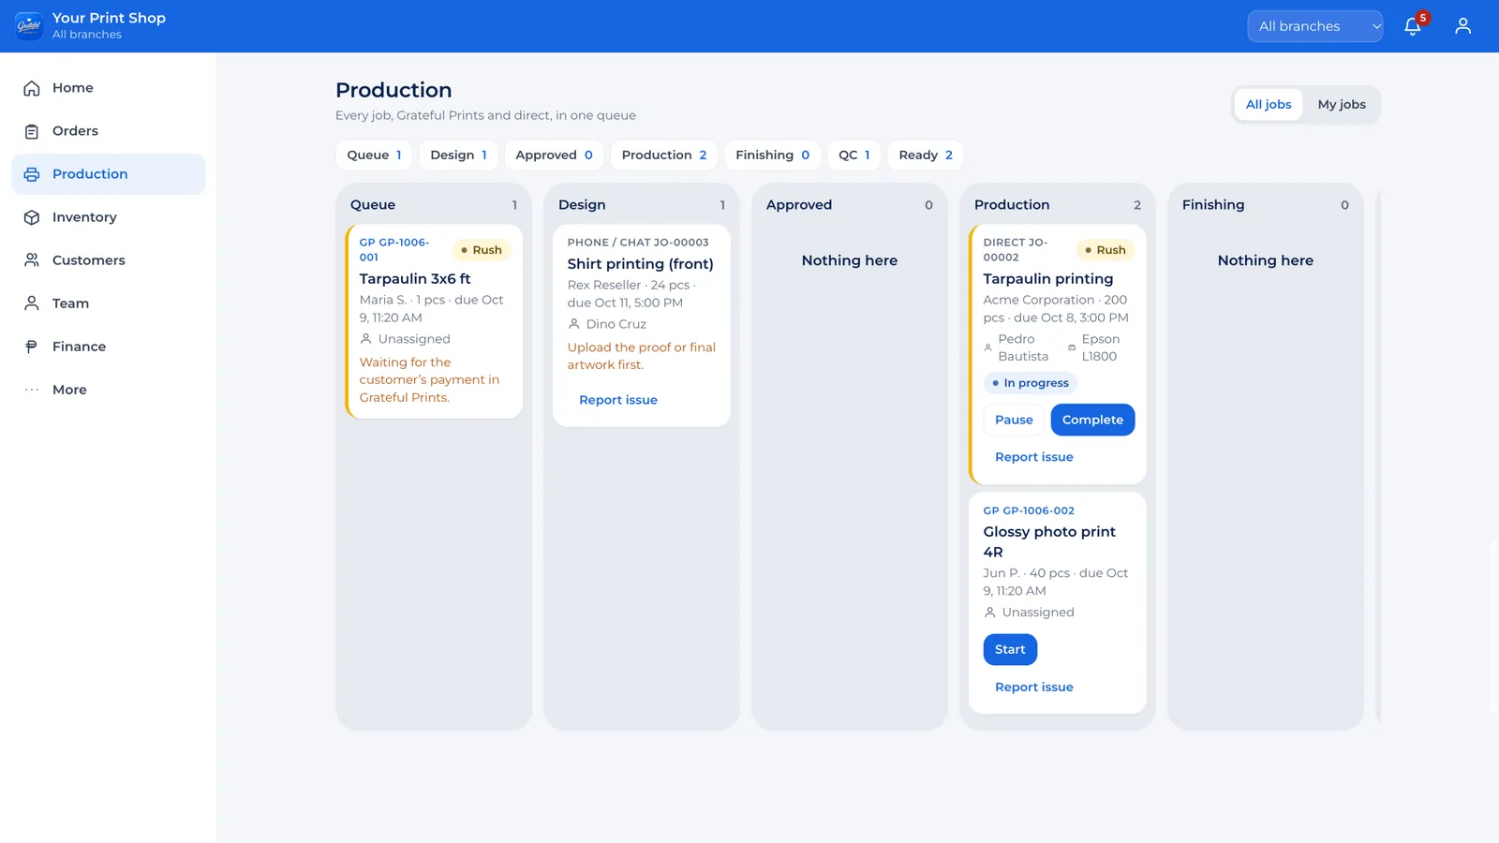Click Dino Cruz assignee name
The height and width of the screenshot is (843, 1499).
(x=616, y=324)
